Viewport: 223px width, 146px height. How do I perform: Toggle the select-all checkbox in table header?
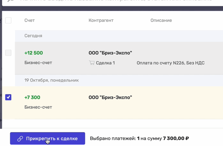pyautogui.click(x=8, y=20)
